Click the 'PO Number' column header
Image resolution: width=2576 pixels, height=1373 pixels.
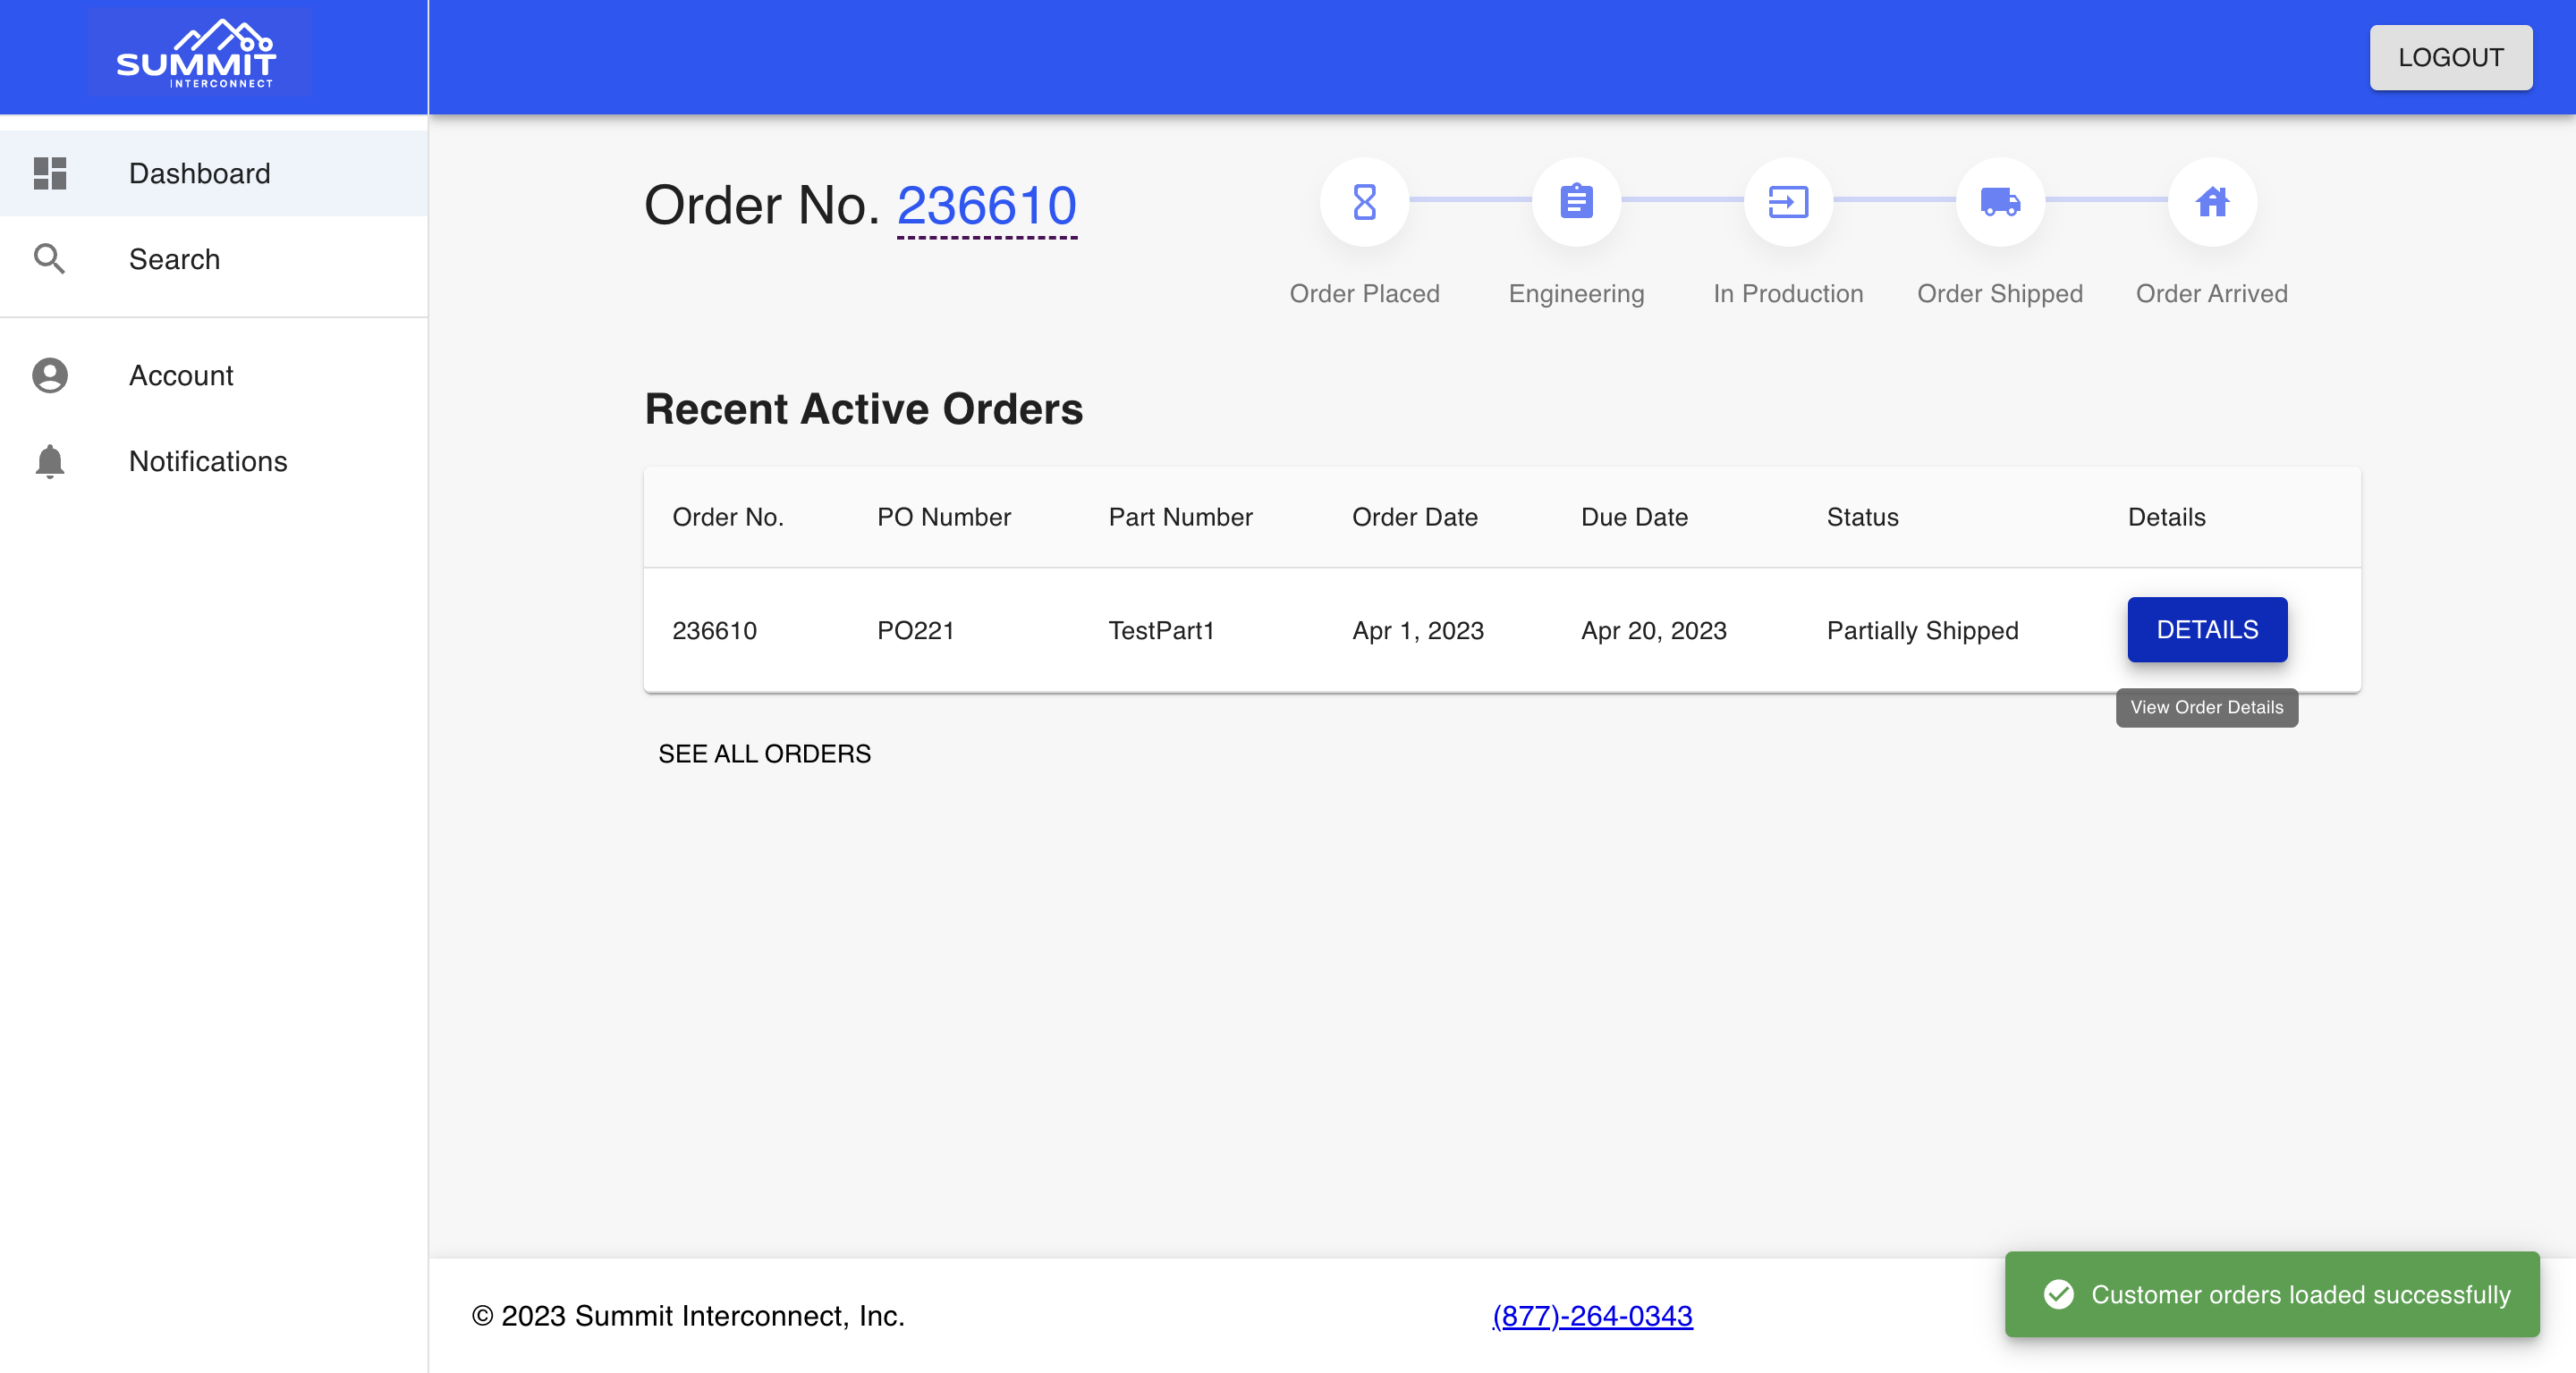(944, 517)
